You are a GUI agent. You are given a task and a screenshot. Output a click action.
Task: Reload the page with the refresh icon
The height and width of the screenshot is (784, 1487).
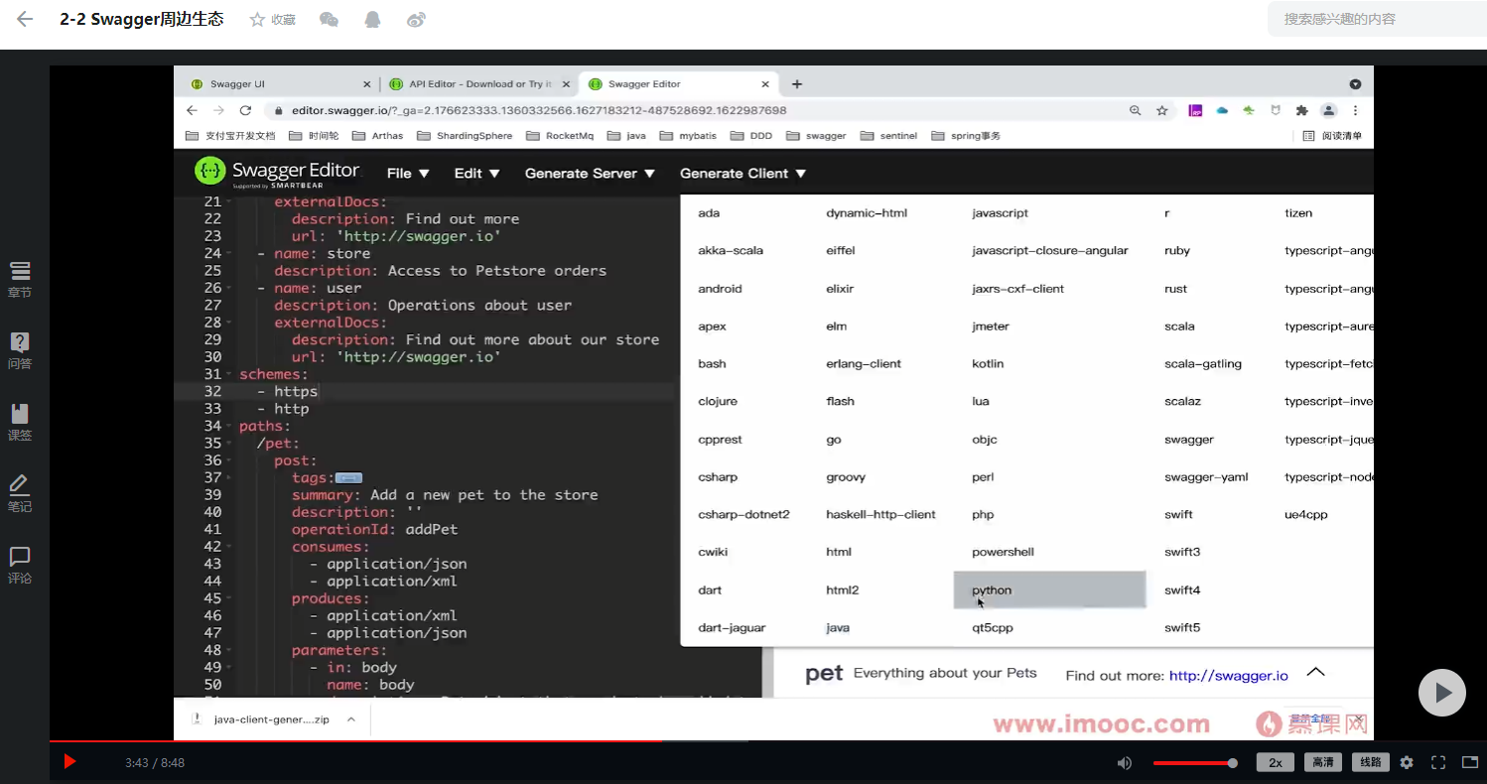coord(245,111)
